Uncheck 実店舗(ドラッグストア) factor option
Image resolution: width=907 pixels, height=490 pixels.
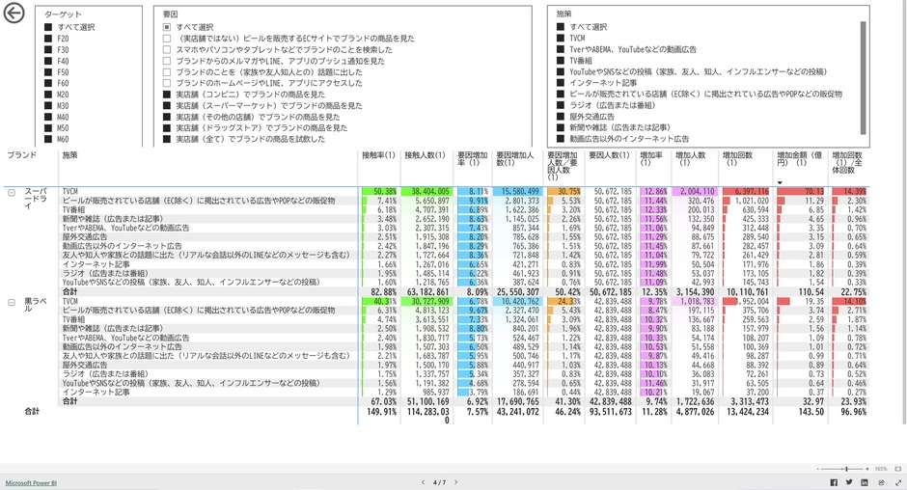pyautogui.click(x=167, y=128)
